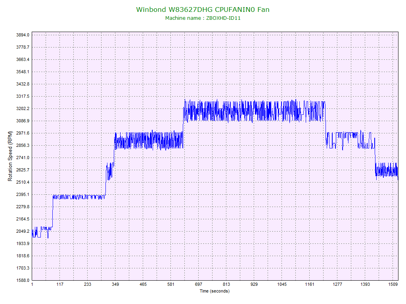Image resolution: width=406 pixels, height=304 pixels.
Task: Click the 1588.0 y-axis value
Action: (23, 281)
